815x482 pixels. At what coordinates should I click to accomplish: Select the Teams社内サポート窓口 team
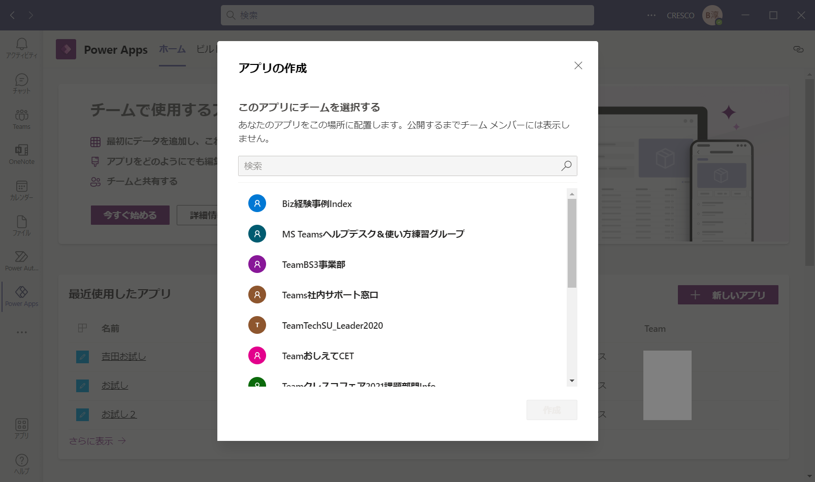pyautogui.click(x=403, y=295)
